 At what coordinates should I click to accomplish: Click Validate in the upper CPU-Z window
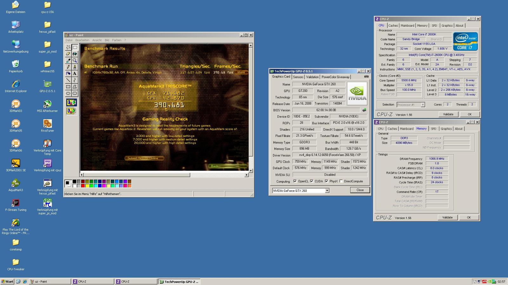pyautogui.click(x=448, y=114)
